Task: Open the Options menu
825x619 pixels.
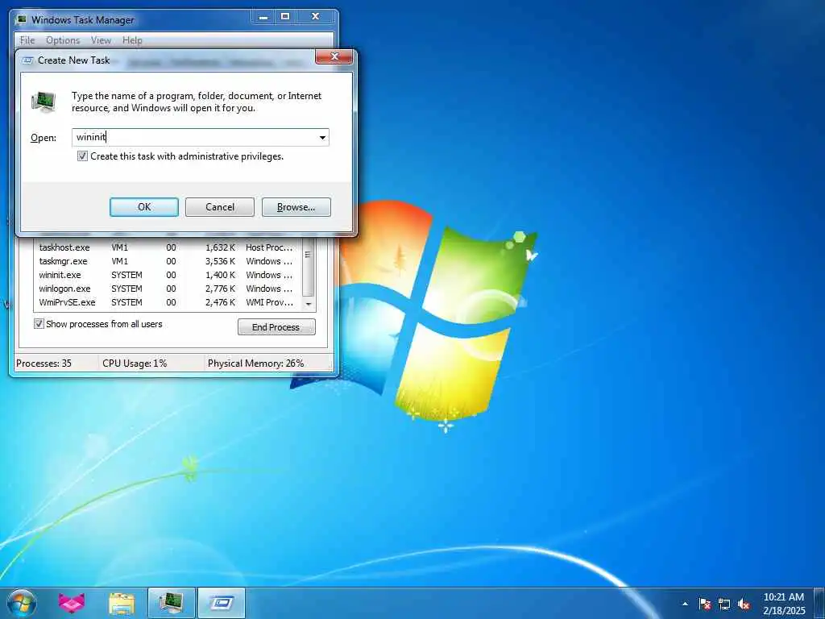Action: point(63,40)
